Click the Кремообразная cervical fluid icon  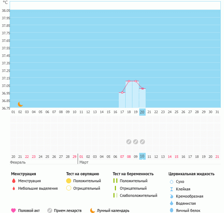(171, 196)
